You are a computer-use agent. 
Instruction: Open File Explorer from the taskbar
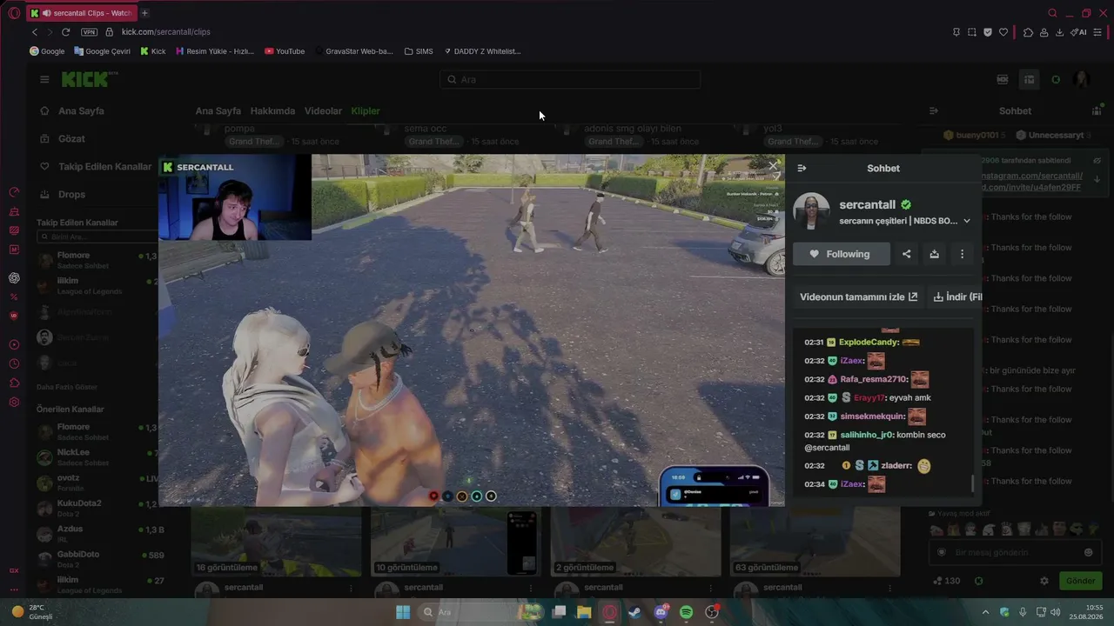(584, 612)
